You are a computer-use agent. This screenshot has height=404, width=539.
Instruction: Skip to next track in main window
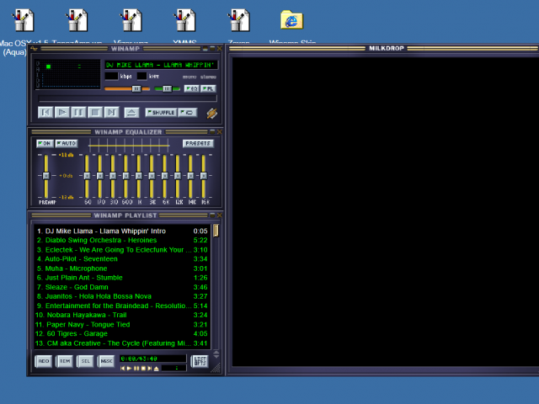111,112
